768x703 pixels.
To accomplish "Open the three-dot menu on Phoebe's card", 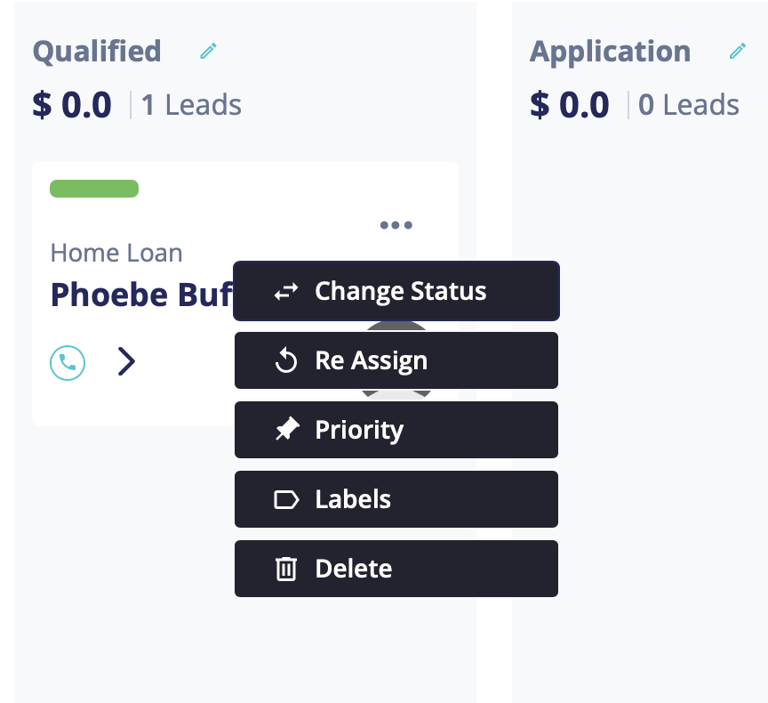I will [396, 225].
